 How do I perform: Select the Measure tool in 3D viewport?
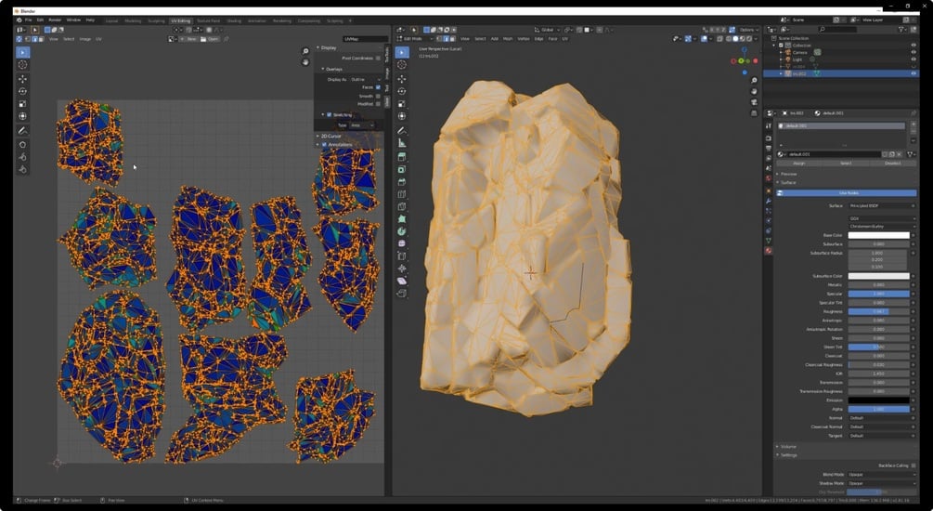(x=402, y=143)
